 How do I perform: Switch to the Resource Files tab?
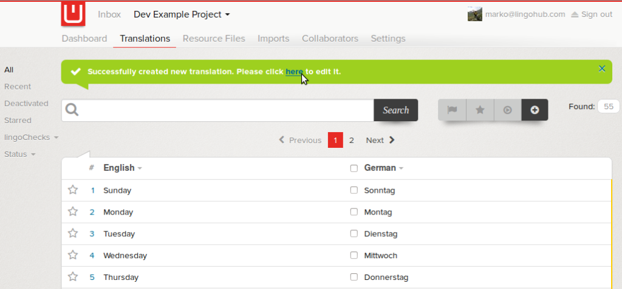click(x=214, y=38)
